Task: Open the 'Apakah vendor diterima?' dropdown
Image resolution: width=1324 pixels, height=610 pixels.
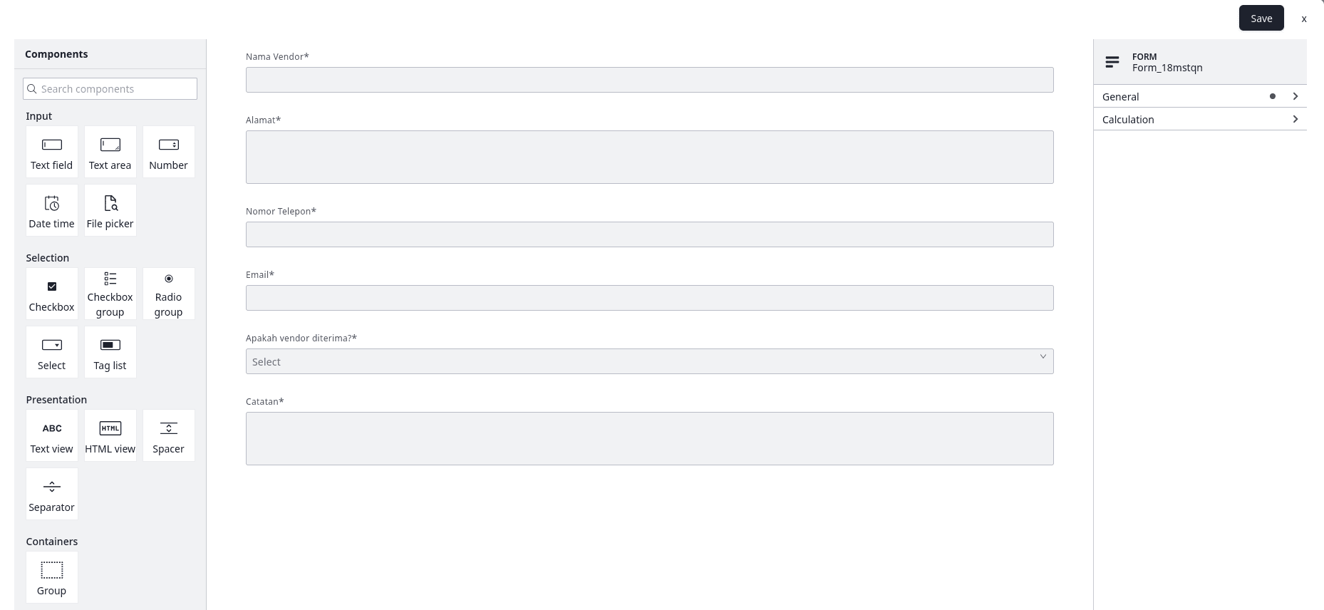Action: coord(649,361)
